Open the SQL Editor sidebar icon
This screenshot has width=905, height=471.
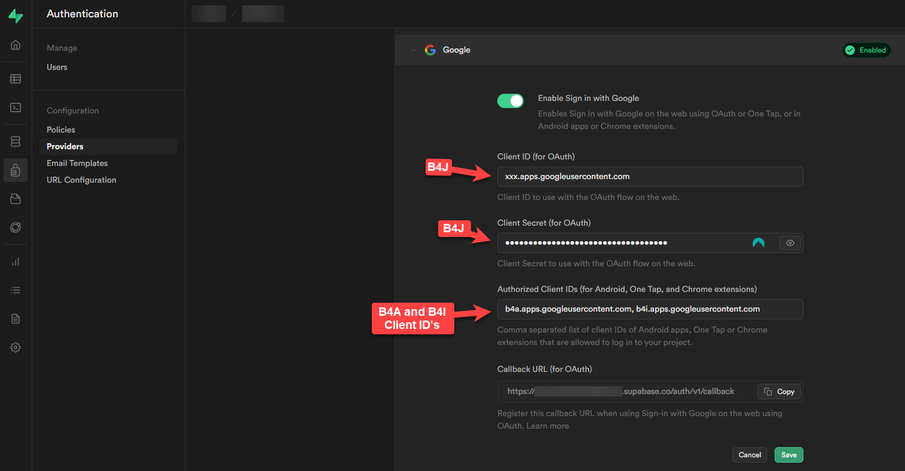point(15,107)
